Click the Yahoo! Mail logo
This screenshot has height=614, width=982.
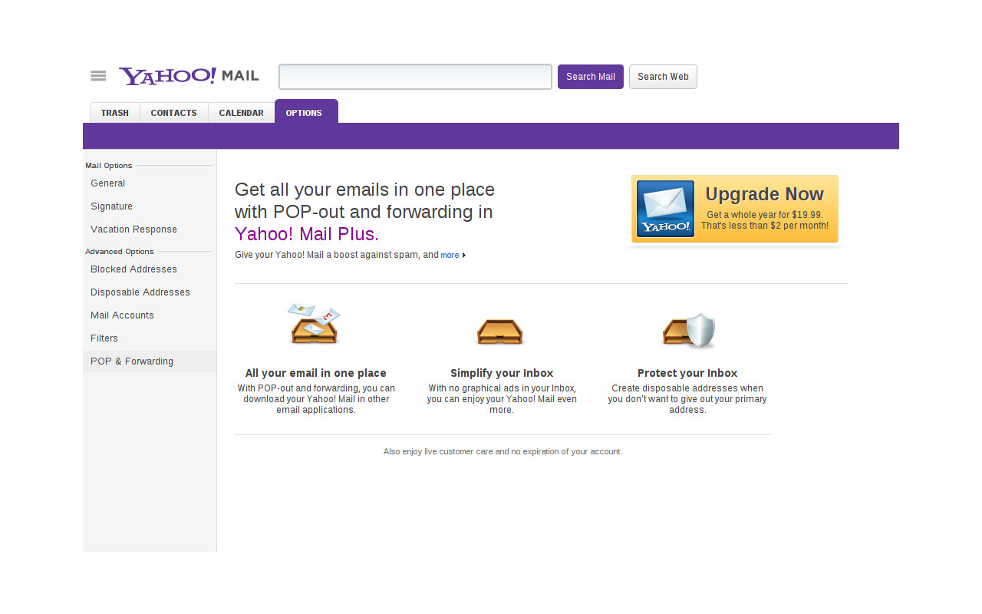point(189,76)
